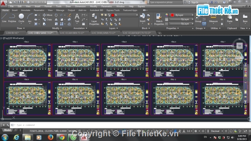Activate the Measure utility
Screen dimensions: 251x141
click(213, 19)
